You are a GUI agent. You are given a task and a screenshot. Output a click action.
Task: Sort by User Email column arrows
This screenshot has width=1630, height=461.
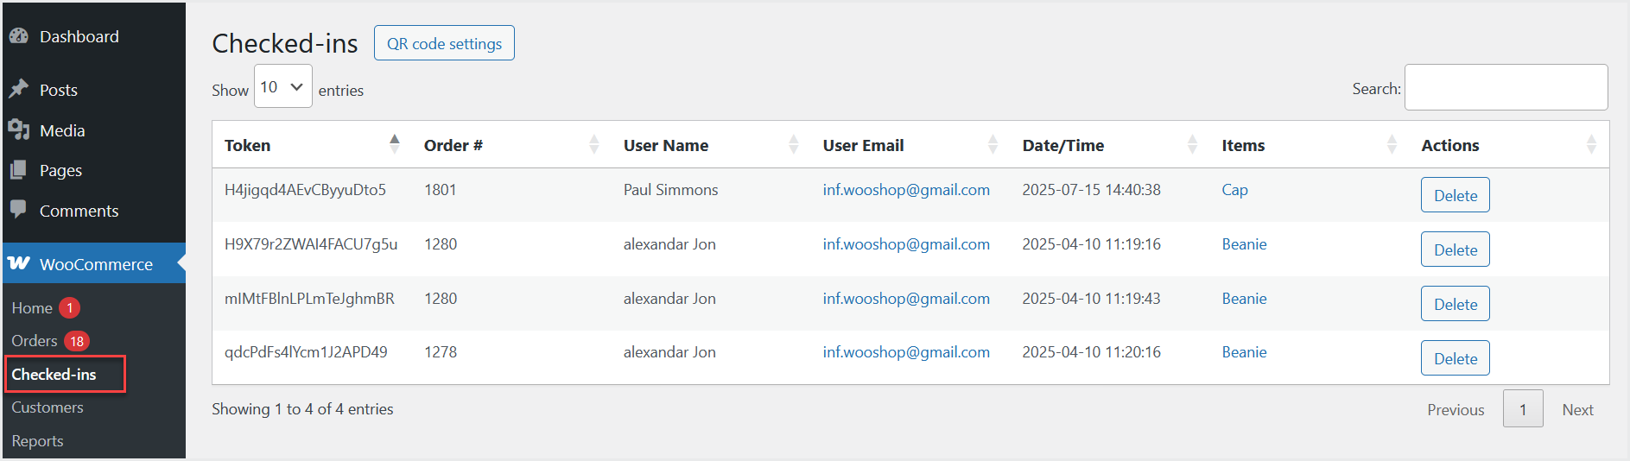(x=993, y=144)
